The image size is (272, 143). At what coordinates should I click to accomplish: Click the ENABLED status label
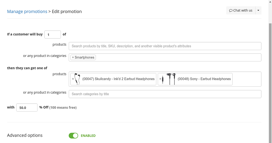[88, 136]
